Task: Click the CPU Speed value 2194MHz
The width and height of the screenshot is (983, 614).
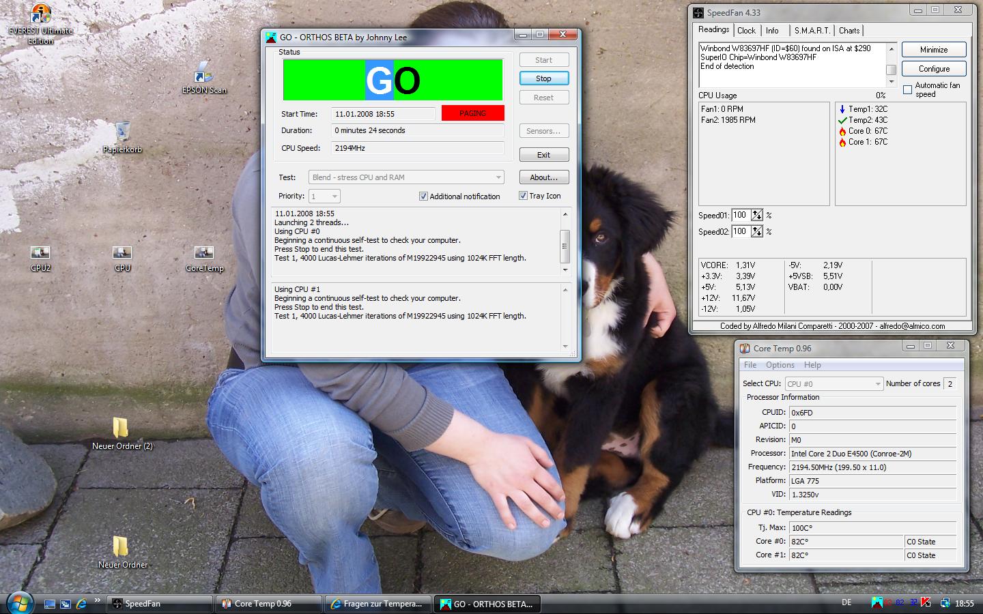Action: pos(418,148)
